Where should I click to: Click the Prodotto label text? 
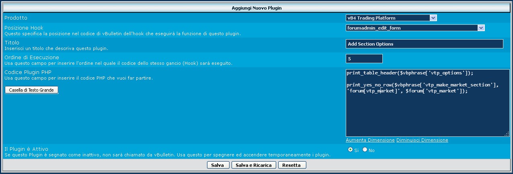click(16, 18)
